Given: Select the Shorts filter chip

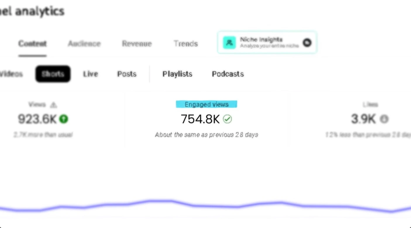Looking at the screenshot, I should [x=53, y=74].
